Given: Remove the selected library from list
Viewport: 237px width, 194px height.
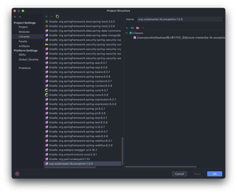Looking at the screenshot, I should [x=52, y=16].
